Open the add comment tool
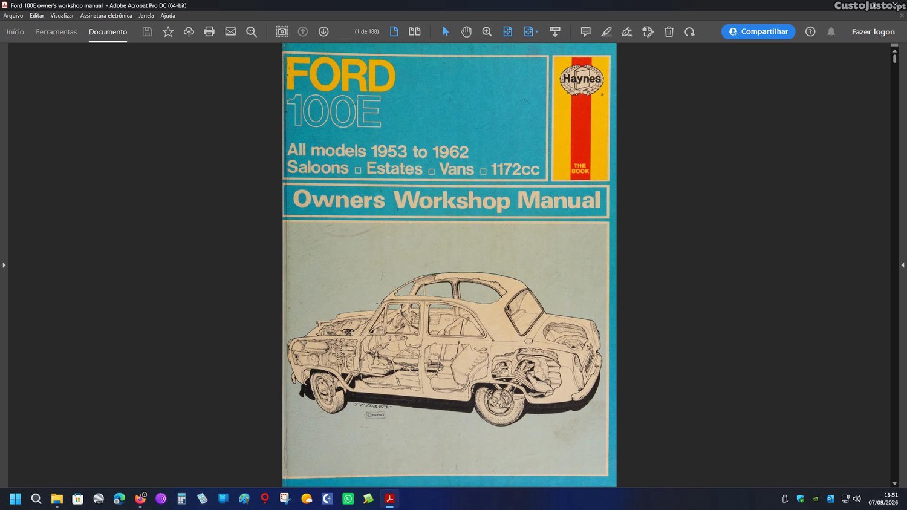This screenshot has width=907, height=510. [x=585, y=31]
